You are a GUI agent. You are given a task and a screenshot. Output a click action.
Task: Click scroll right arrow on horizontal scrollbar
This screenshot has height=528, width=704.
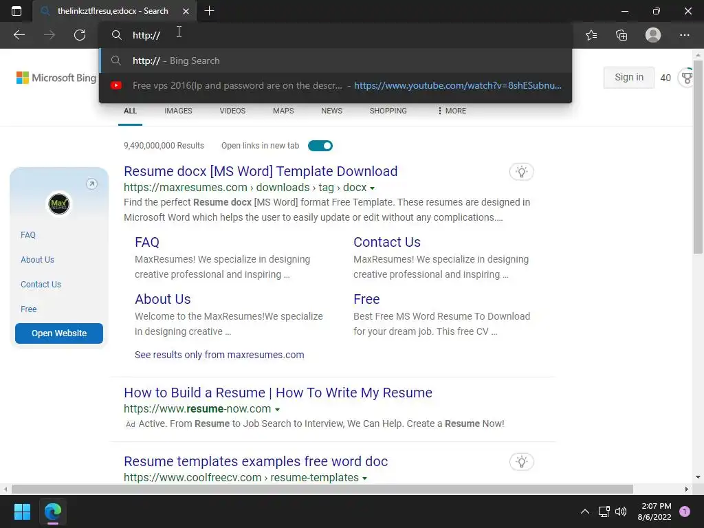click(687, 489)
